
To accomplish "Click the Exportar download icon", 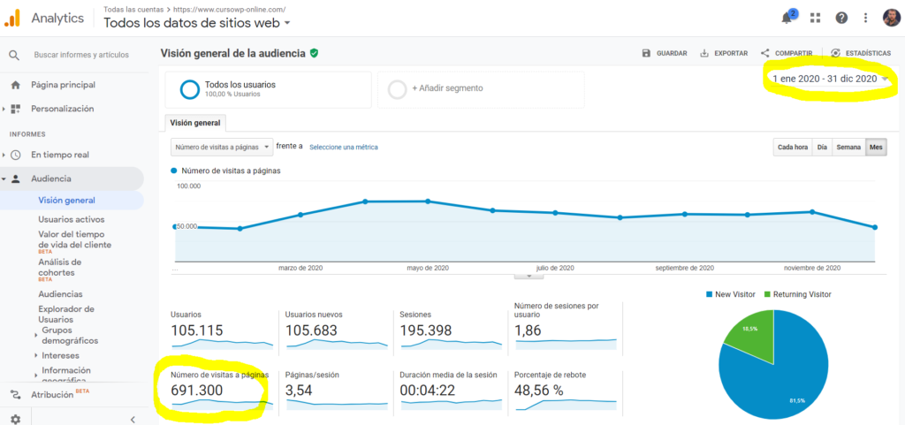I will [703, 53].
